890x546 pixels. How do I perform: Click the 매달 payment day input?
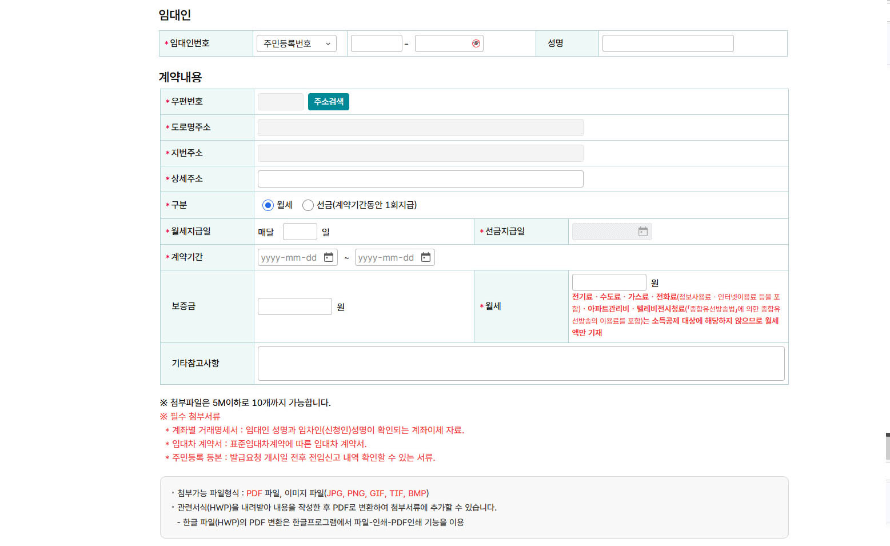click(x=300, y=232)
